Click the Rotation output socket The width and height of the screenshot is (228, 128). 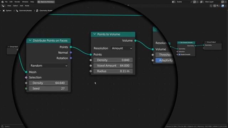point(71,58)
